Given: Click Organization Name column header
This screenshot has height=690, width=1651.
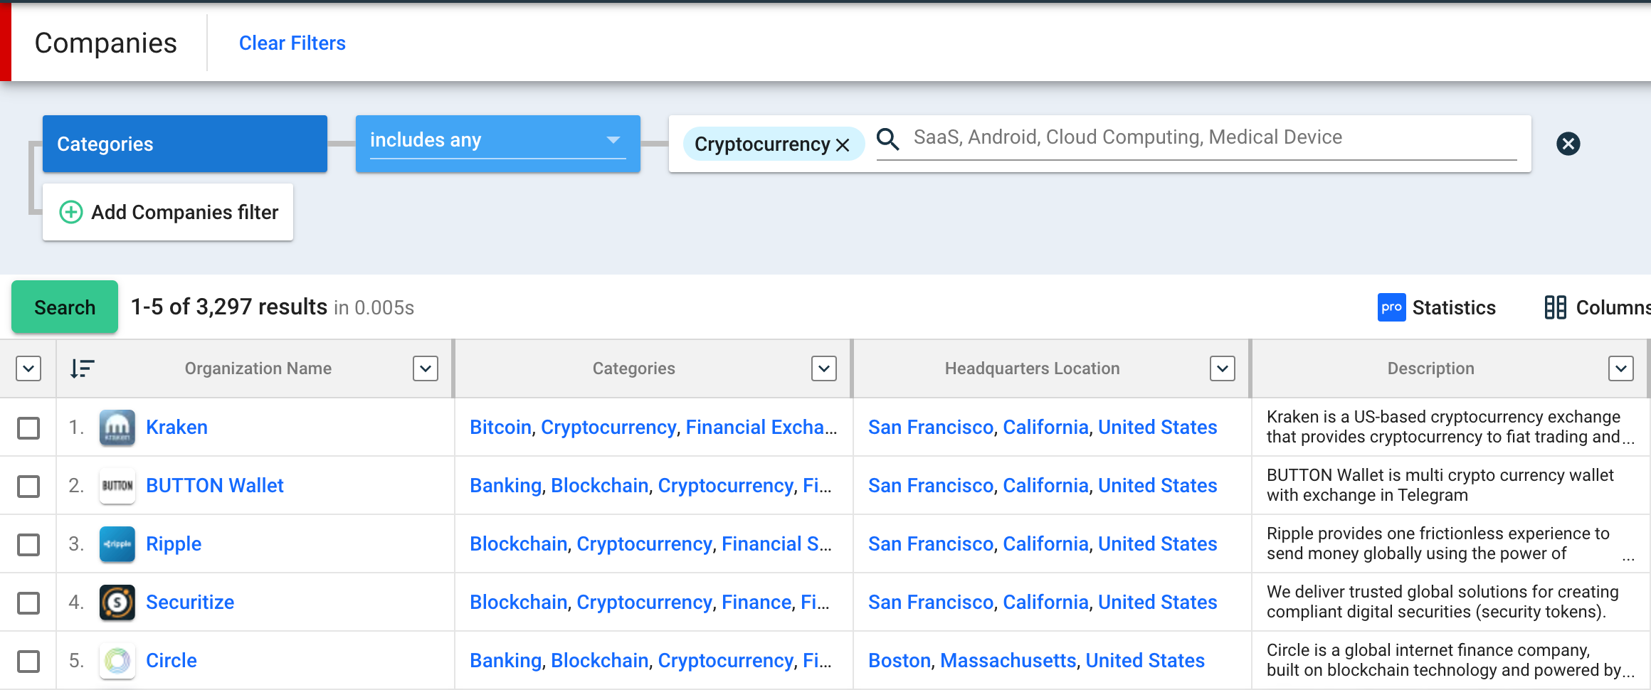Looking at the screenshot, I should click(258, 368).
